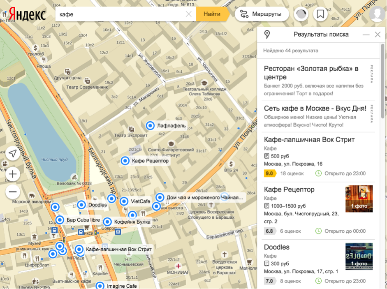Zoom in on the map

pos(13,174)
